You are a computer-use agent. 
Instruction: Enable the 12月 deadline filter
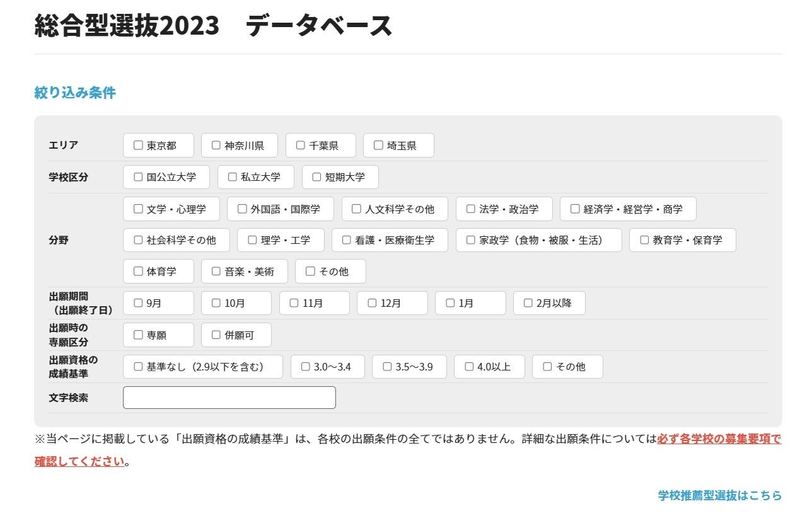pyautogui.click(x=372, y=303)
